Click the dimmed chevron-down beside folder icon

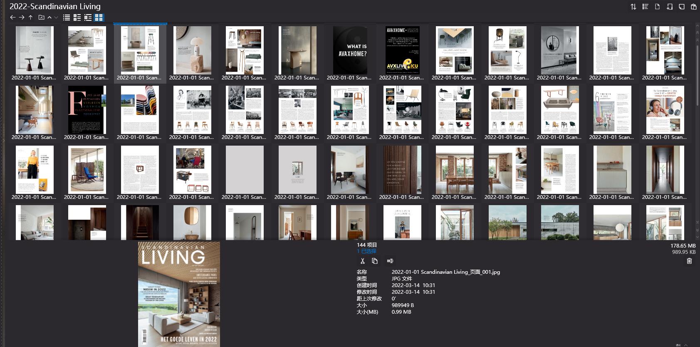56,17
